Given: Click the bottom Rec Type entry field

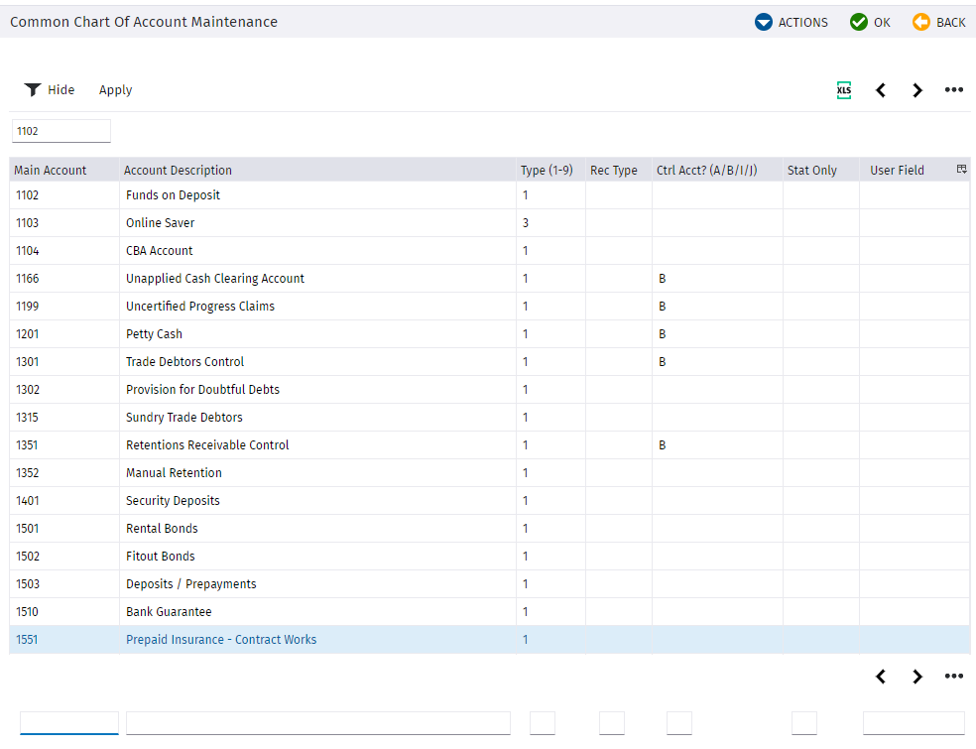Looking at the screenshot, I should tap(612, 723).
